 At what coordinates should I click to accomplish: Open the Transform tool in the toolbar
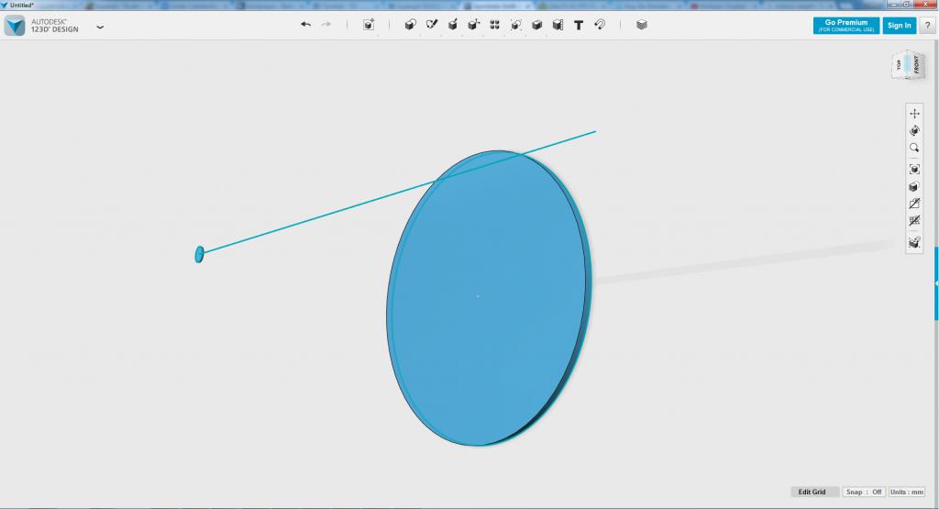[369, 25]
